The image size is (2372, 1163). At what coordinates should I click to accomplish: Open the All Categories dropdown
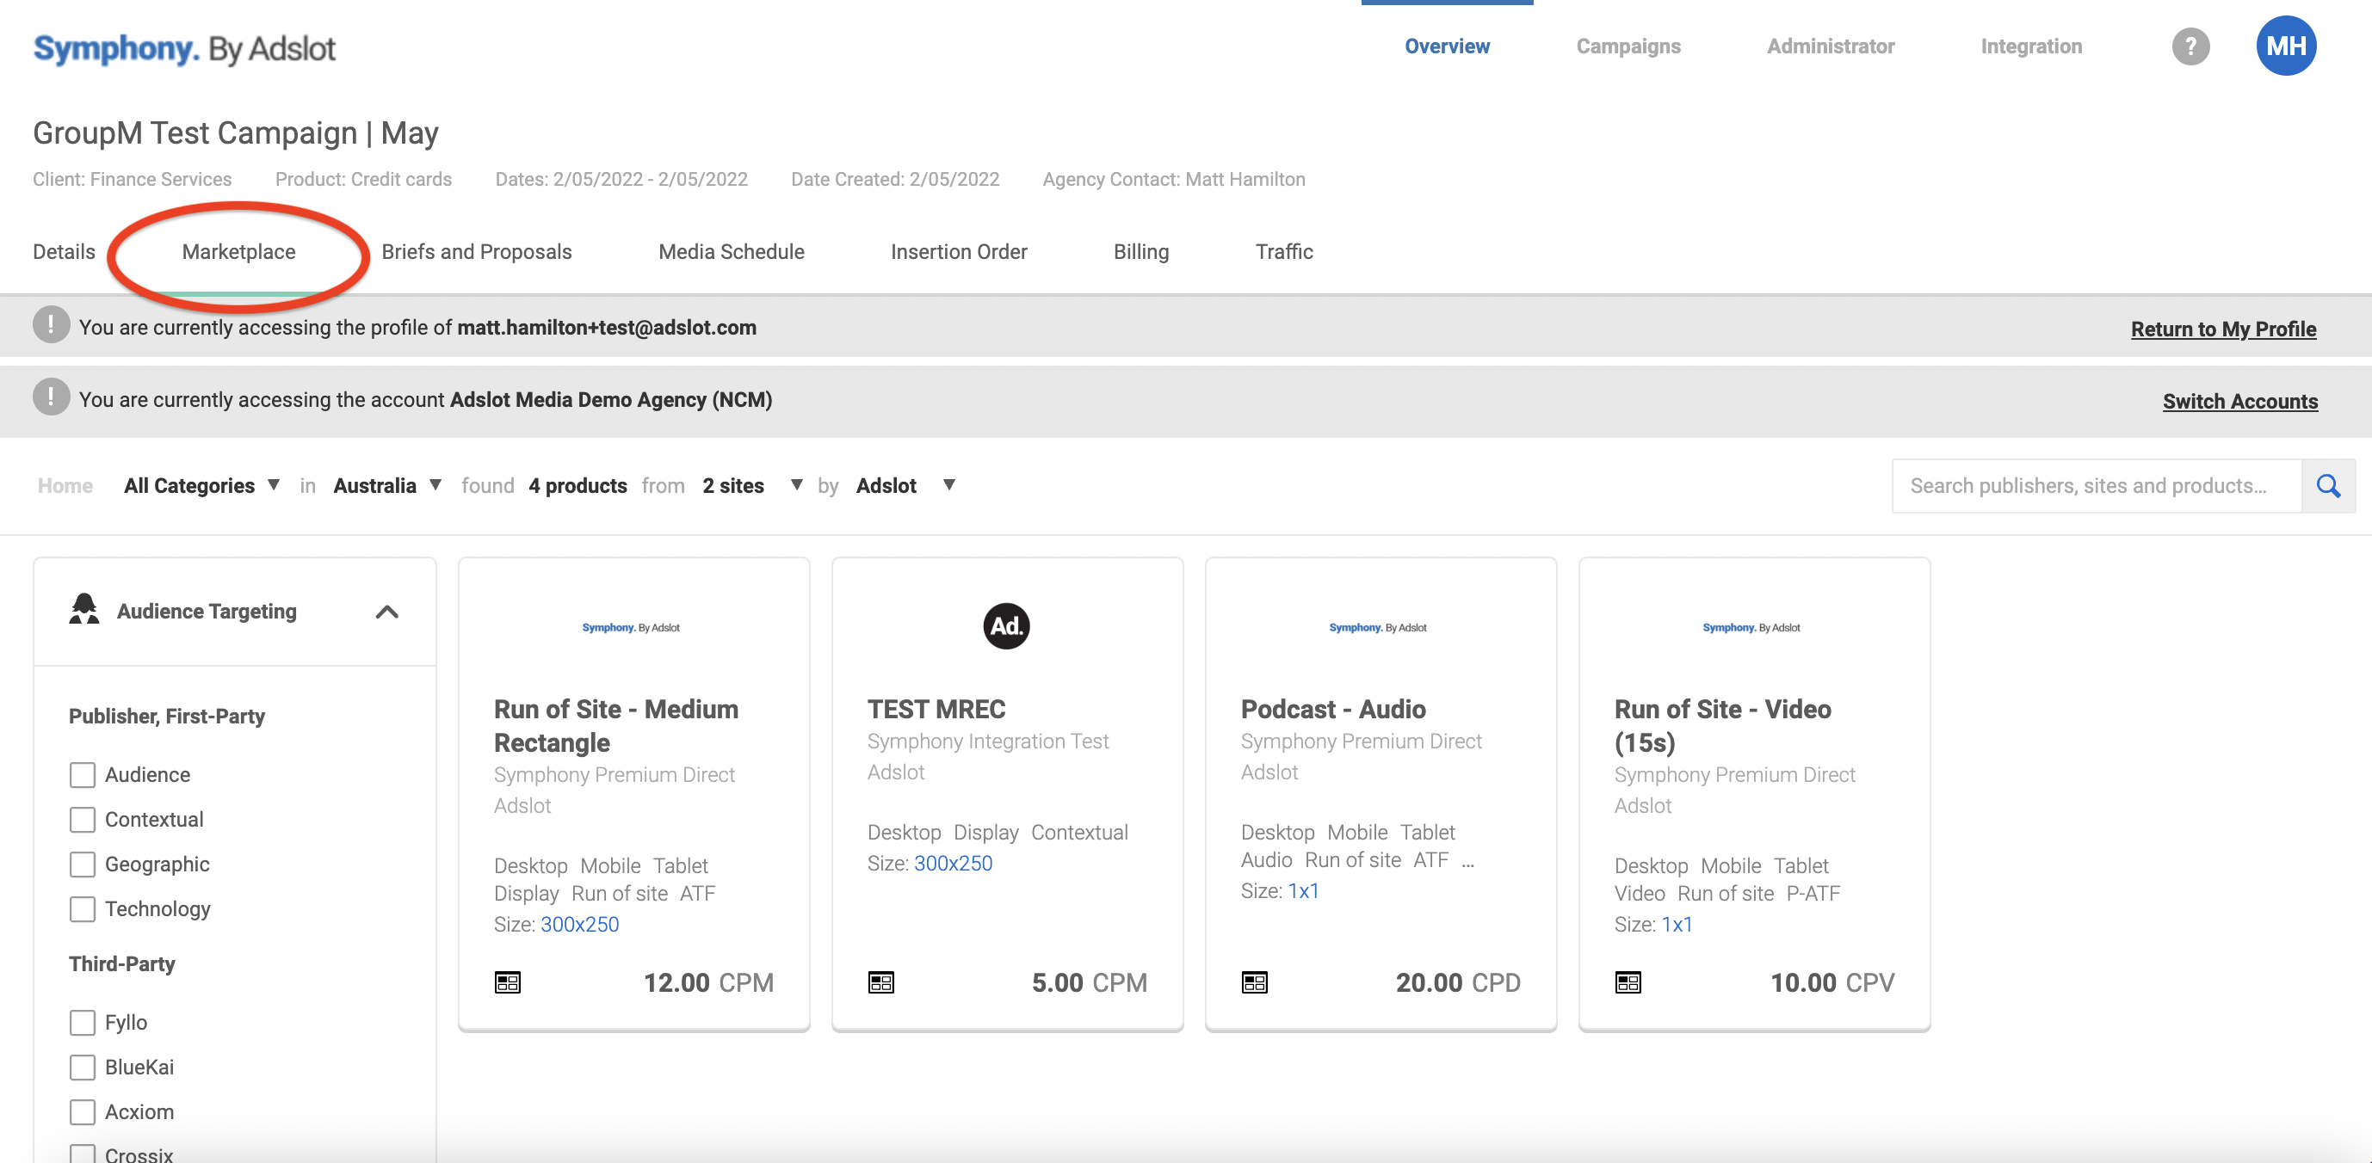pyautogui.click(x=201, y=486)
